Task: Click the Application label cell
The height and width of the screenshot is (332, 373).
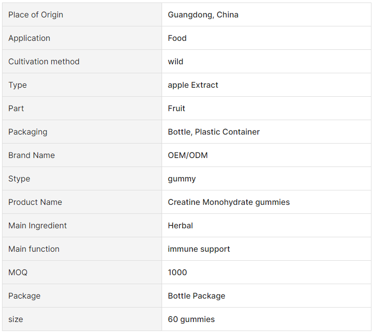Action: [x=82, y=38]
